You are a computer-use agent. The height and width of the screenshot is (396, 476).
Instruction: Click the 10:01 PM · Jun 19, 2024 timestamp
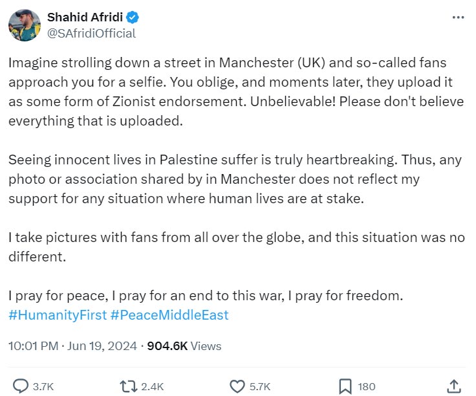pyautogui.click(x=72, y=346)
